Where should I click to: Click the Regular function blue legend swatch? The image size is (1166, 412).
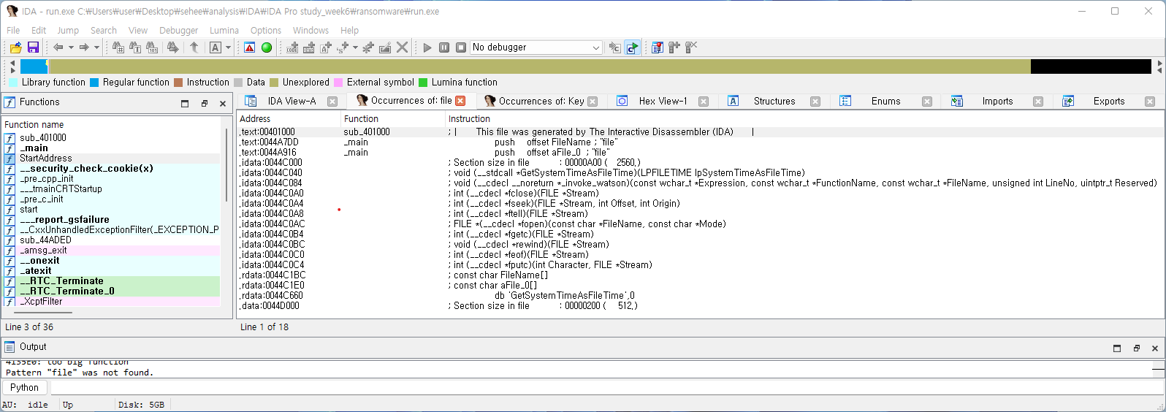click(94, 83)
